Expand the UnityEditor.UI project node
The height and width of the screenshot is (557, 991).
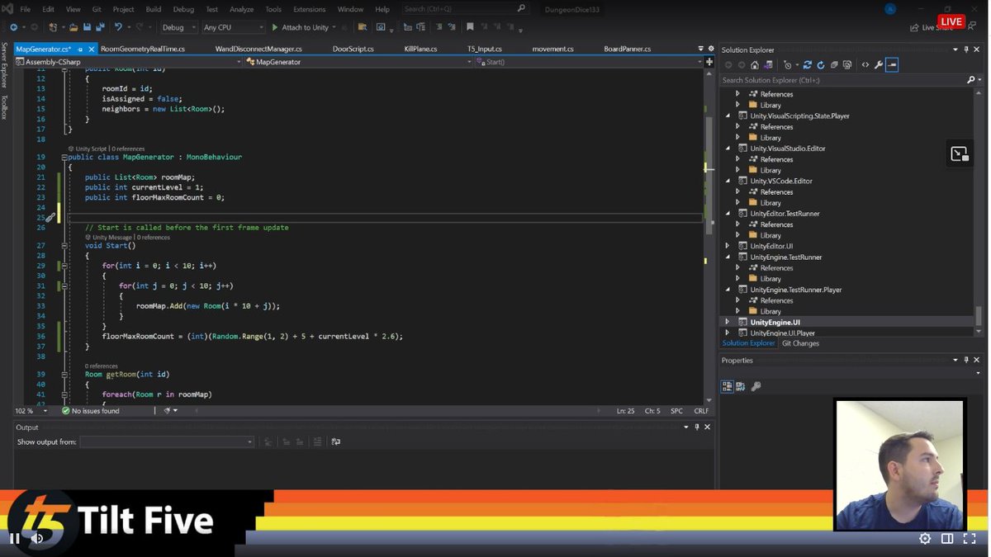coord(727,246)
